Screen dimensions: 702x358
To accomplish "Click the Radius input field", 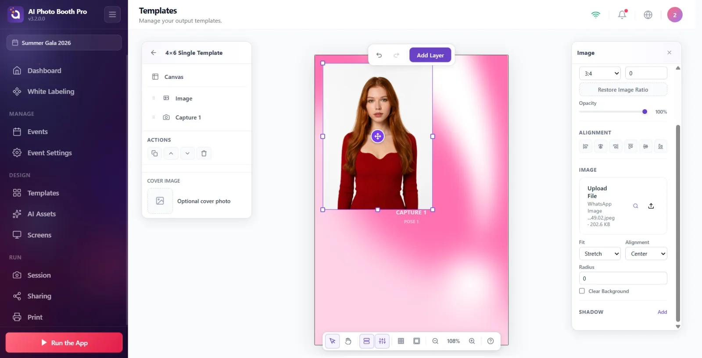I will pos(623,278).
